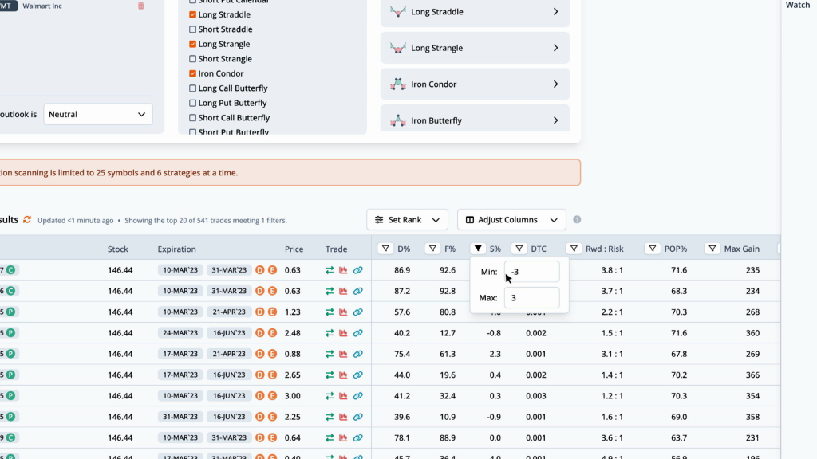Image resolution: width=817 pixels, height=459 pixels.
Task: Open the help icon next to Adjust Columns
Action: pyautogui.click(x=577, y=220)
